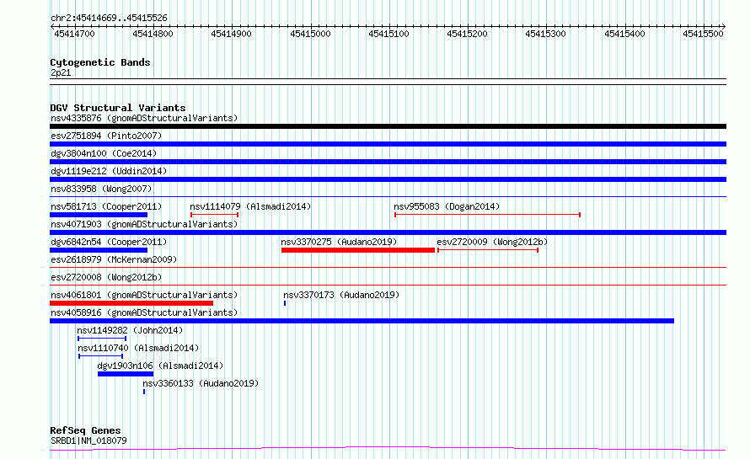This screenshot has height=459, width=750.
Task: Click ruler position 45415300
Action: click(x=546, y=34)
